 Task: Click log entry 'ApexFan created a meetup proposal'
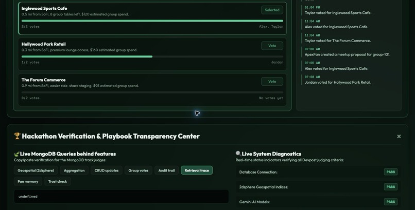click(x=348, y=54)
